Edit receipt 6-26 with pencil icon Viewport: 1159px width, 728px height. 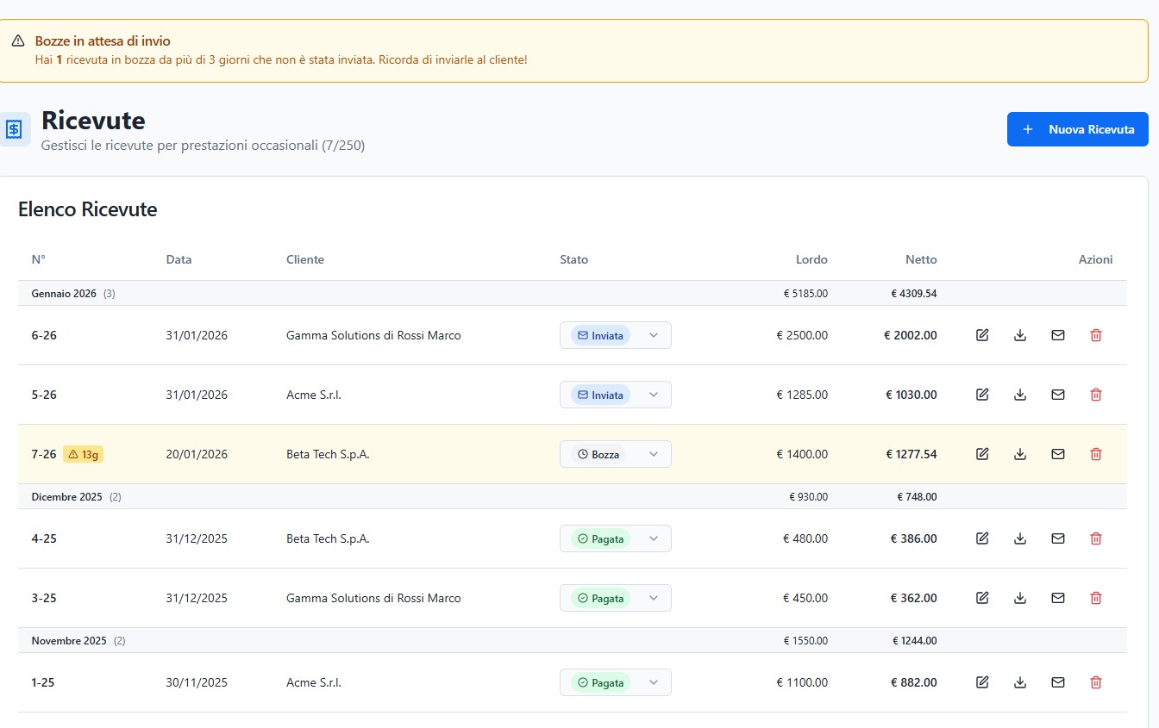tap(982, 335)
